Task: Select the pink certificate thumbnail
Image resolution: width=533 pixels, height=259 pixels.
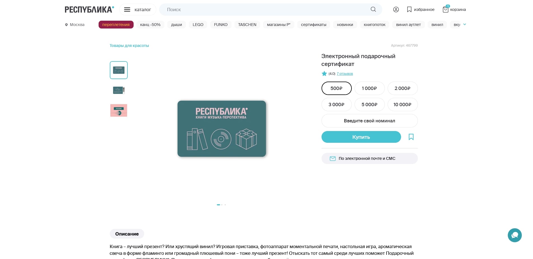Action: click(119, 110)
